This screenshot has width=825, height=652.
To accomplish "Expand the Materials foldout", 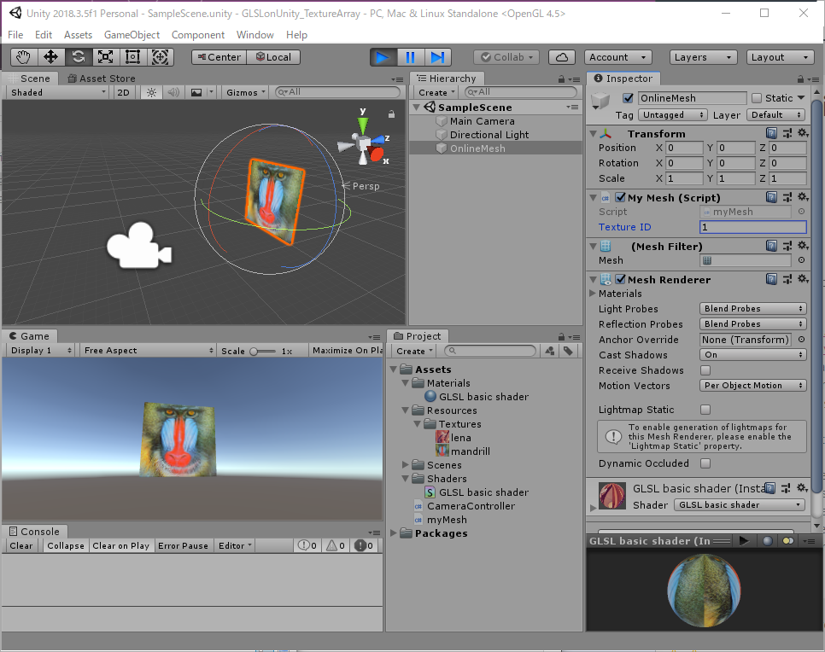I will (593, 294).
